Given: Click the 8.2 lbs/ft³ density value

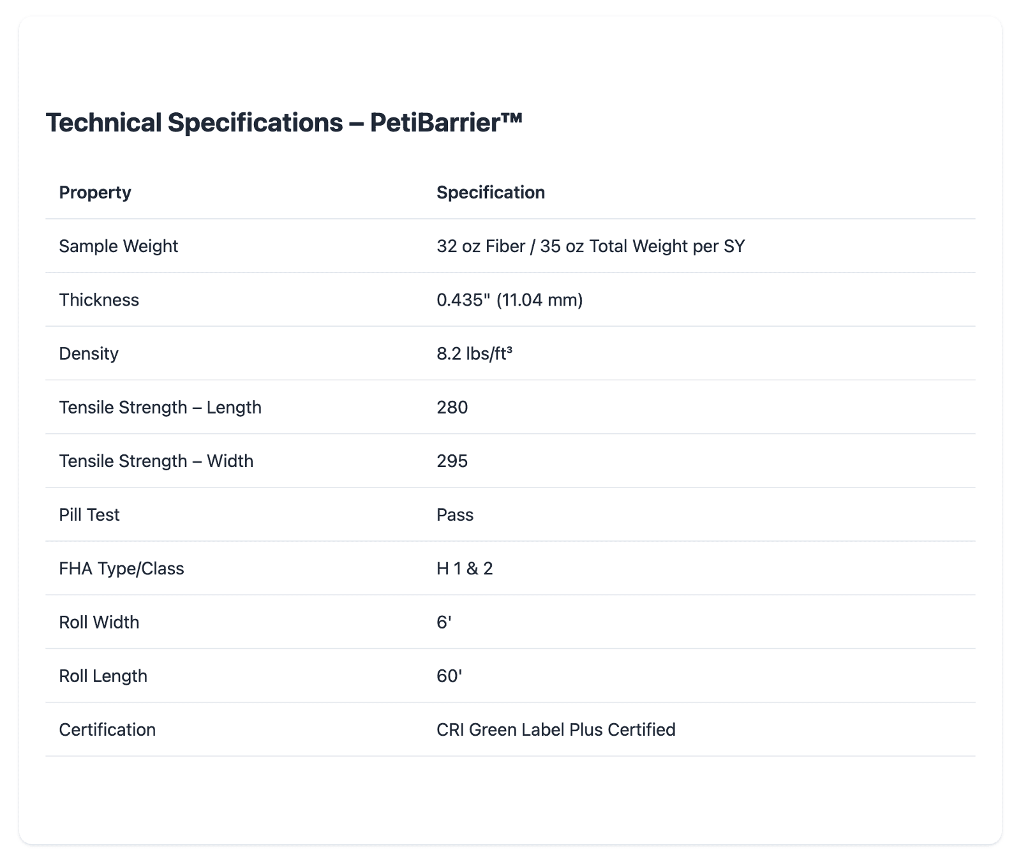Looking at the screenshot, I should tap(474, 354).
